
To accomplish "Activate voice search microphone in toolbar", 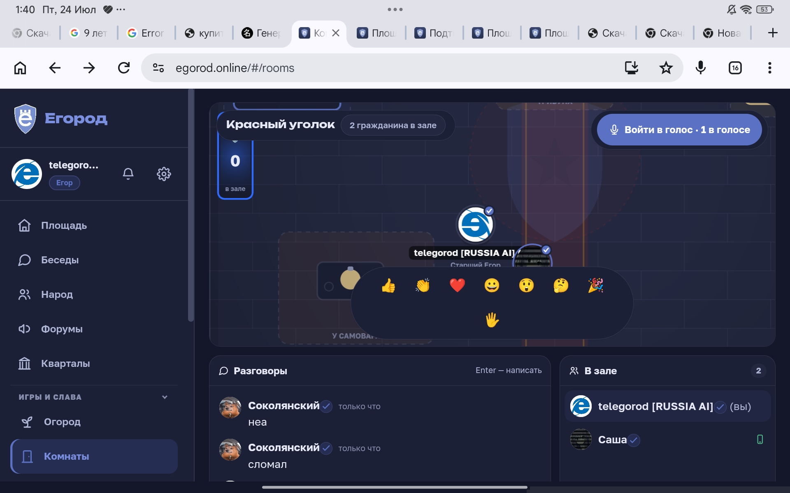I will 700,68.
